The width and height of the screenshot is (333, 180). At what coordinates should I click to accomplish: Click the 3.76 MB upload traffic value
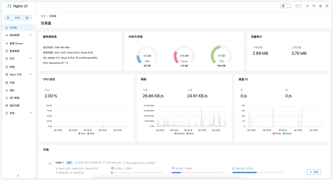point(299,53)
